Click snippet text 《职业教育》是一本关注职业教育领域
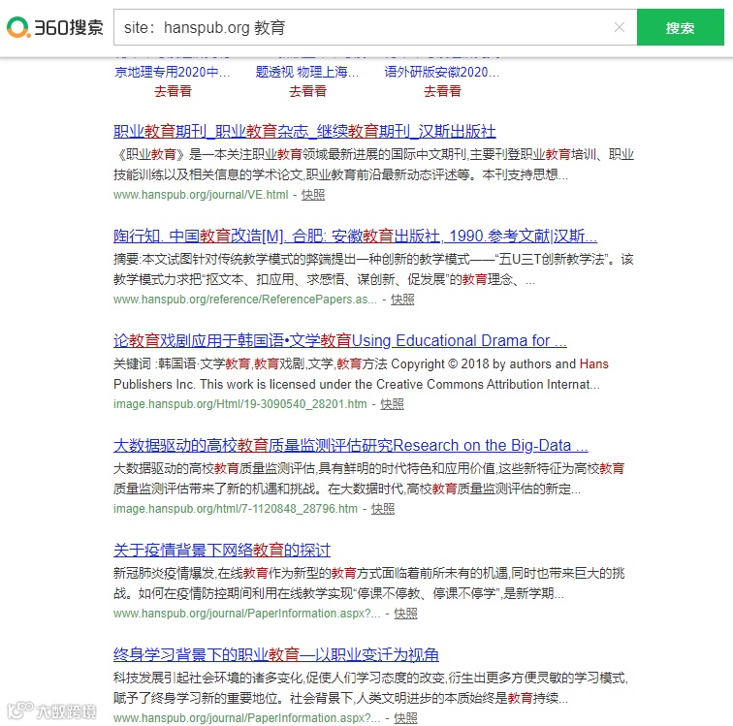The height and width of the screenshot is (726, 733). click(x=373, y=165)
